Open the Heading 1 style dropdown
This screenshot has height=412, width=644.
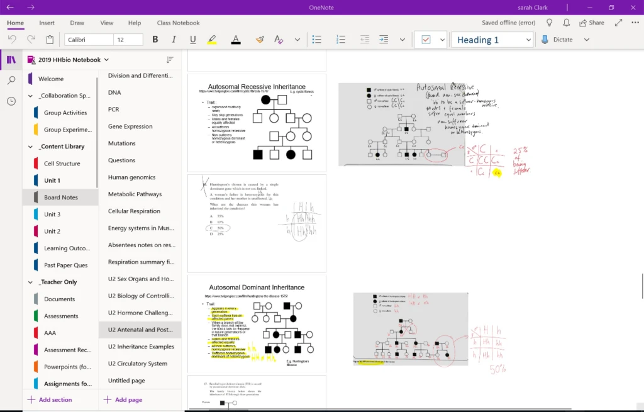point(528,40)
